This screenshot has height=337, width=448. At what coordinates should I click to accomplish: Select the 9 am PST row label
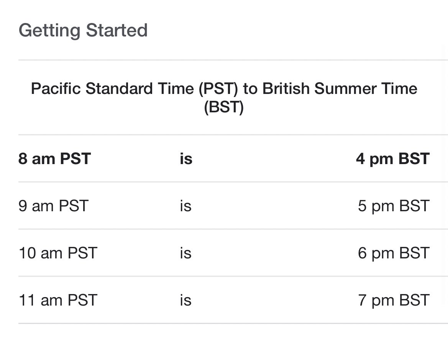[x=53, y=206]
